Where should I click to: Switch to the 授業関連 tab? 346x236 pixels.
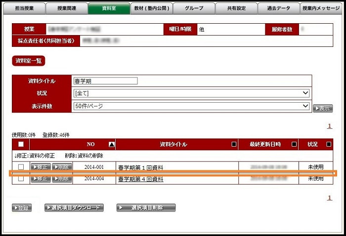coord(67,8)
